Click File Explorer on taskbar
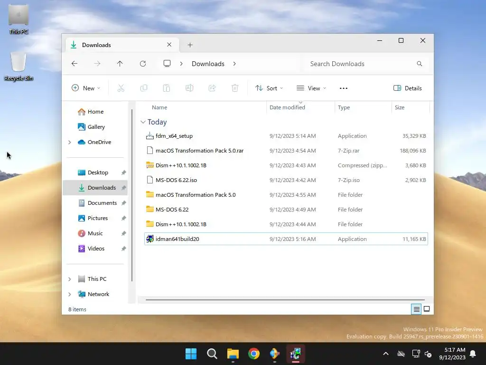The height and width of the screenshot is (365, 486). [x=233, y=354]
